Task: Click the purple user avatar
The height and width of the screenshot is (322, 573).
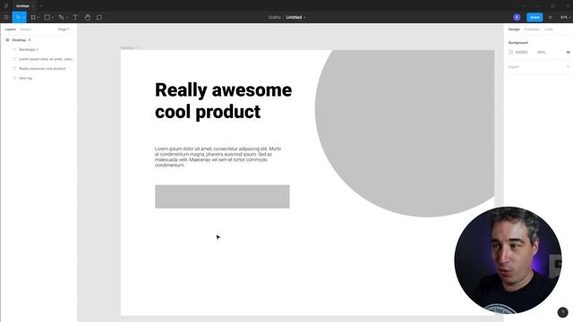Action: [517, 17]
